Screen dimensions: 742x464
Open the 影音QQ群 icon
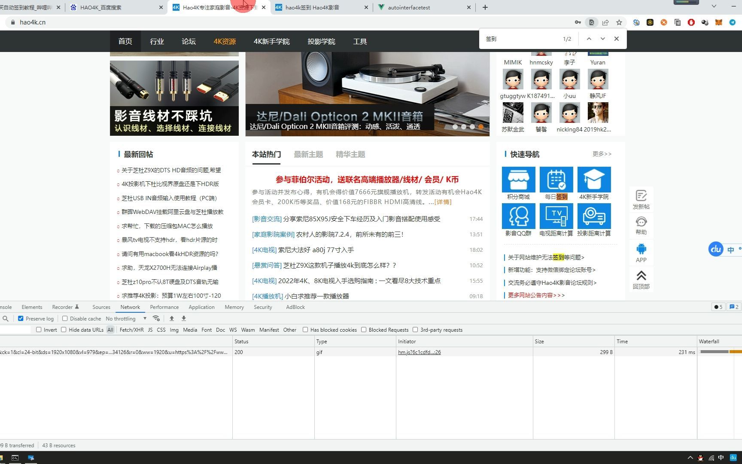[x=518, y=216]
